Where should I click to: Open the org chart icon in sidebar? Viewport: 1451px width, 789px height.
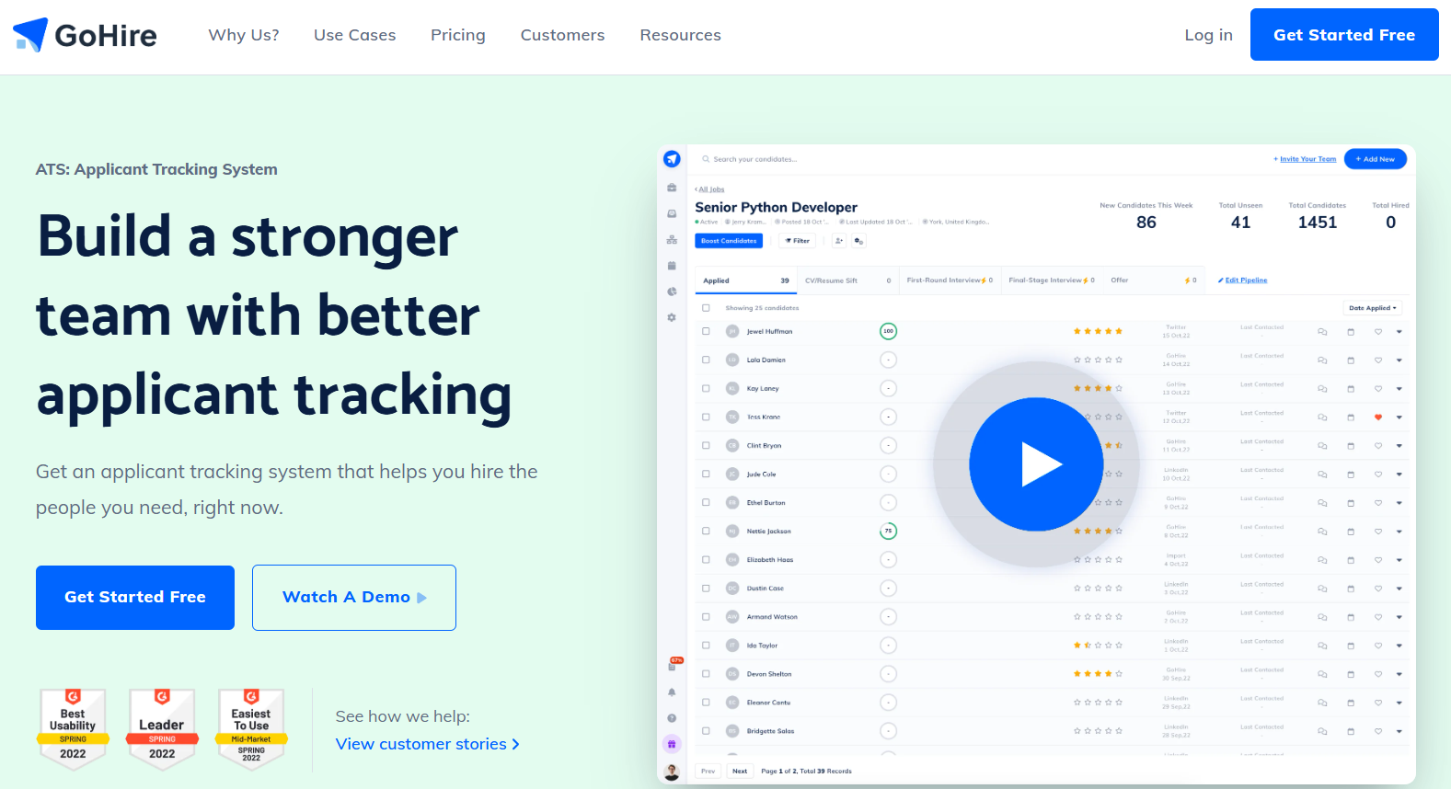672,240
